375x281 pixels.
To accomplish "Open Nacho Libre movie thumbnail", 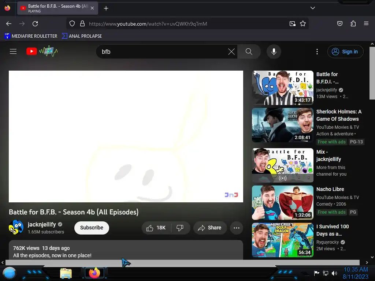I will [x=283, y=203].
